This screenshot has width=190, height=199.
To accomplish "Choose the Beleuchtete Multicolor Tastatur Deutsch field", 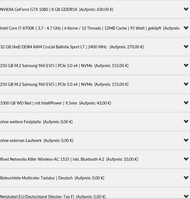I will [x=95, y=178].
